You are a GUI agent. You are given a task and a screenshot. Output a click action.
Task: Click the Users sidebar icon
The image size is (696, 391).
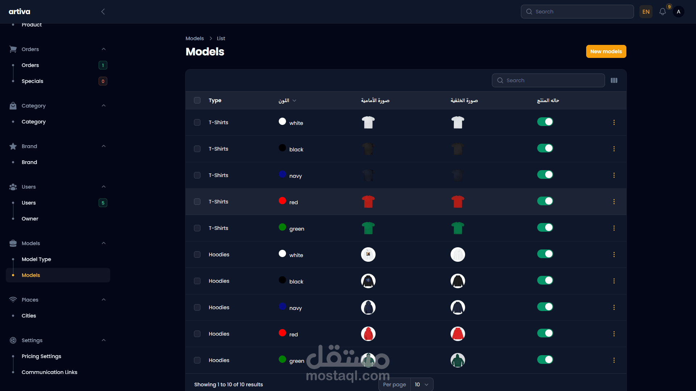(13, 186)
